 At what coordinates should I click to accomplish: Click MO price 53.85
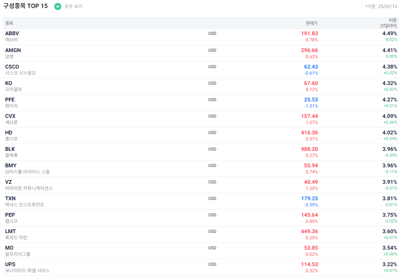point(311,247)
